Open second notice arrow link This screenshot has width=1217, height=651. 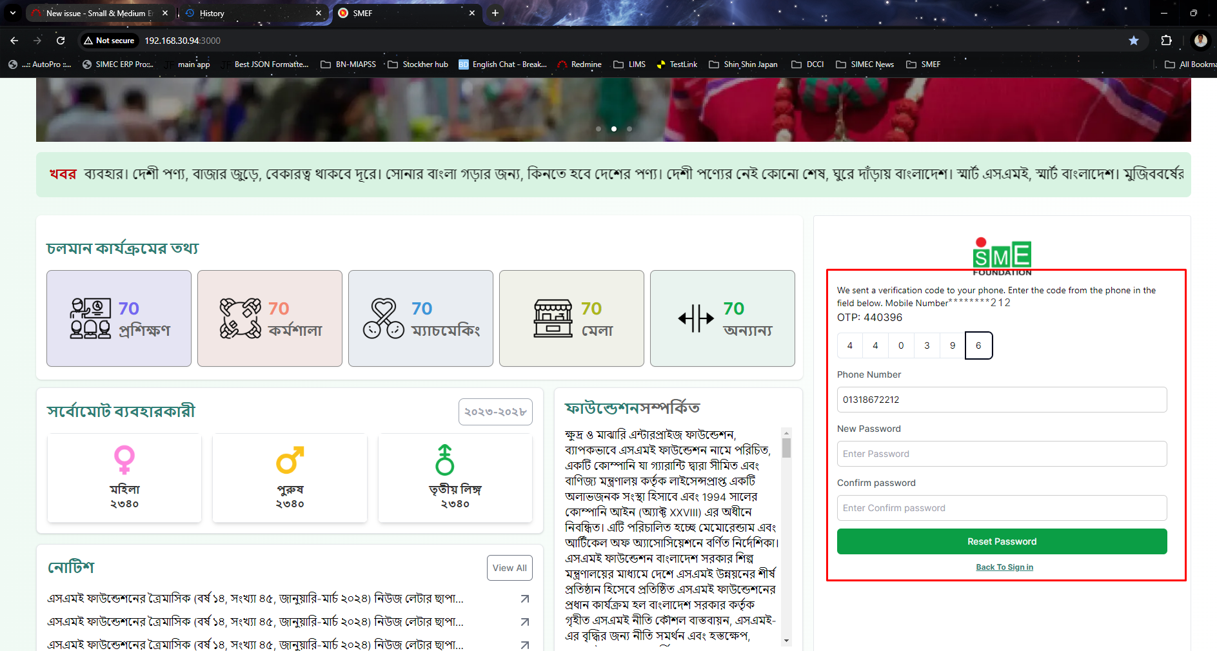[525, 622]
